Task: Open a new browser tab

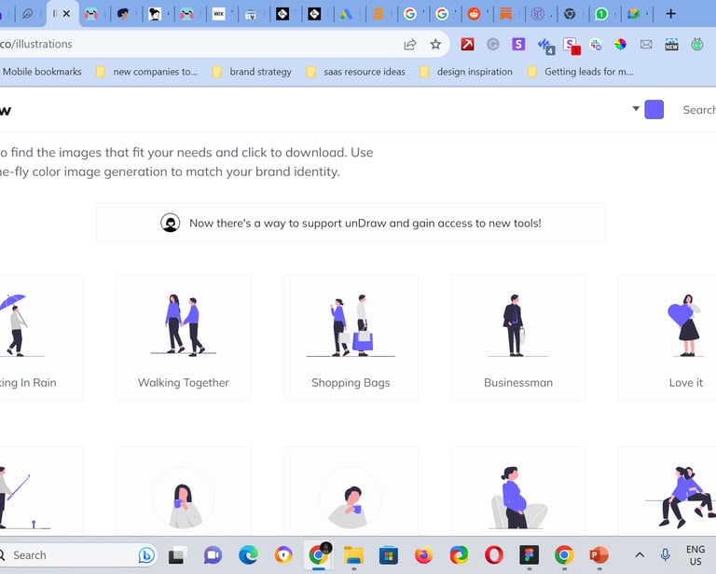Action: (x=671, y=14)
